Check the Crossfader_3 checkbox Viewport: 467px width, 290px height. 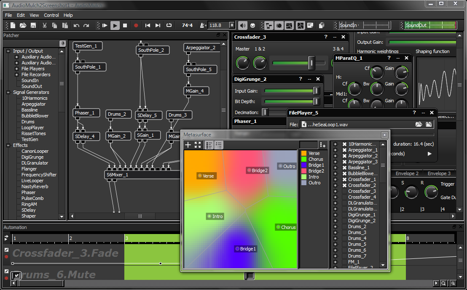pyautogui.click(x=345, y=191)
